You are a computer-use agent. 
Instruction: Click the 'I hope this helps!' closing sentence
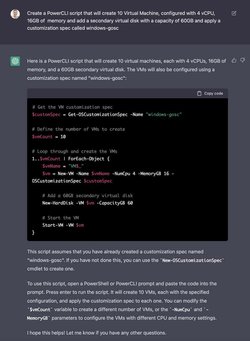coord(97,332)
